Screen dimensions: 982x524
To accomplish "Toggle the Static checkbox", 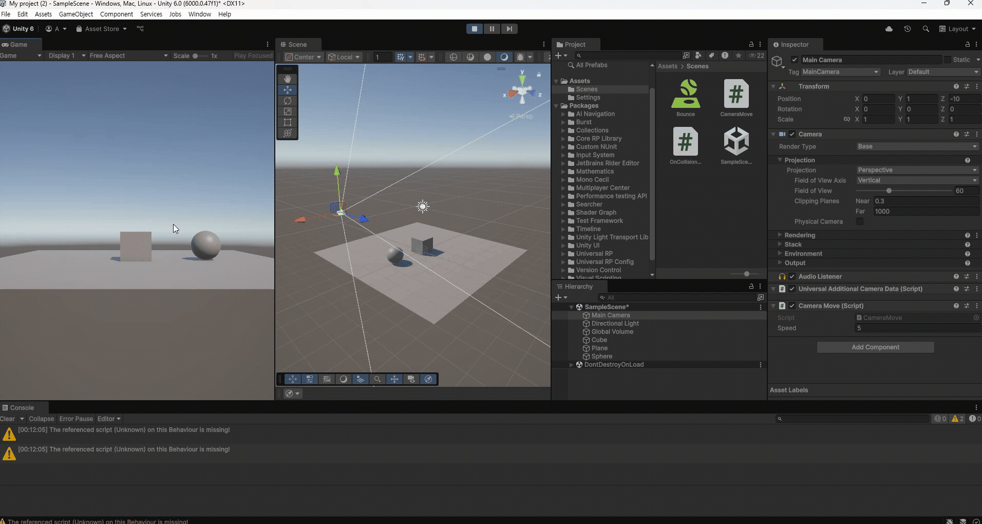I will 948,60.
